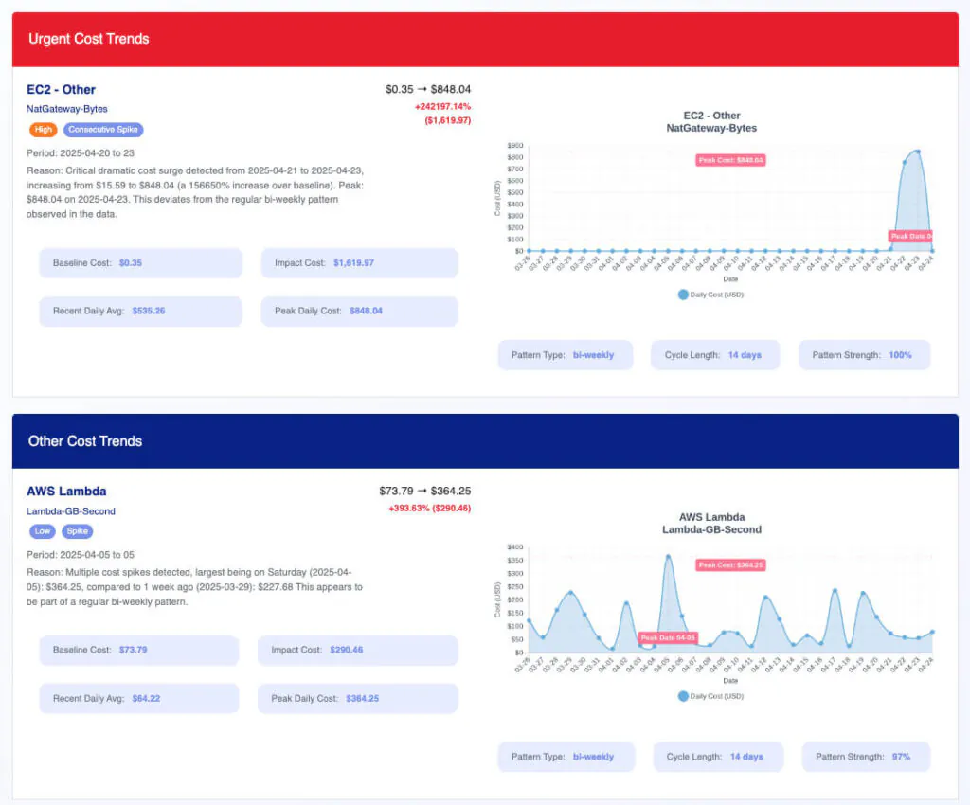The width and height of the screenshot is (970, 805).
Task: Click the Pattern Strength 100% card
Action: point(864,355)
